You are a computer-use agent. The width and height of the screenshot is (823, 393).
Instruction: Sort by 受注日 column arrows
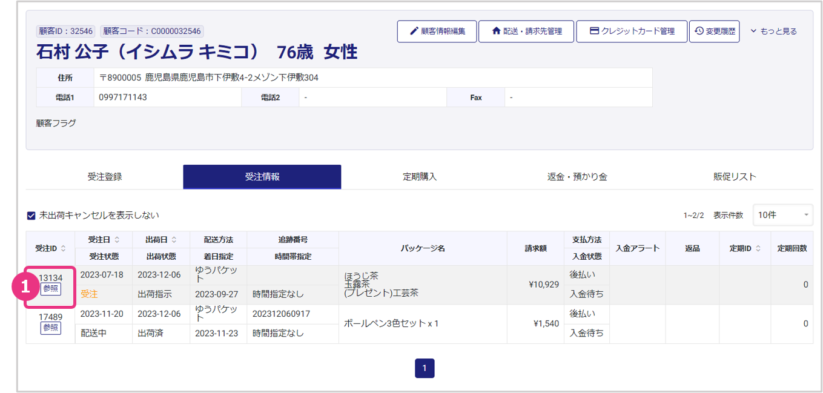[117, 240]
